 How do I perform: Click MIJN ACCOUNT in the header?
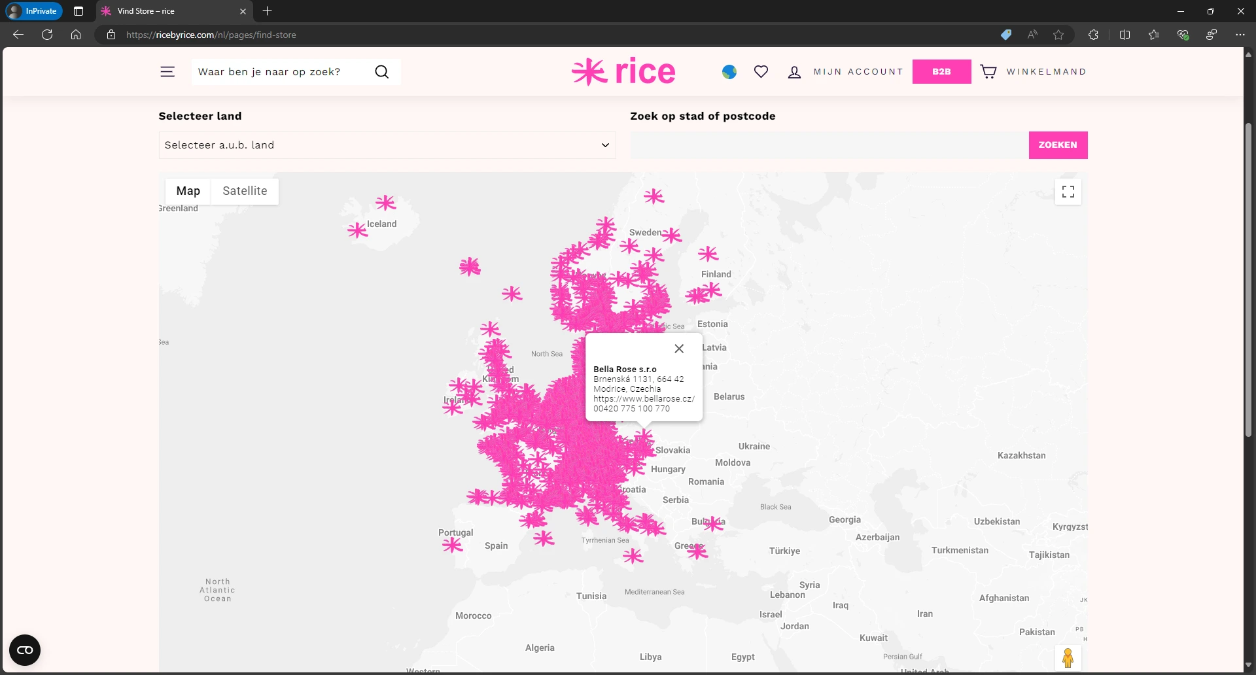click(858, 72)
